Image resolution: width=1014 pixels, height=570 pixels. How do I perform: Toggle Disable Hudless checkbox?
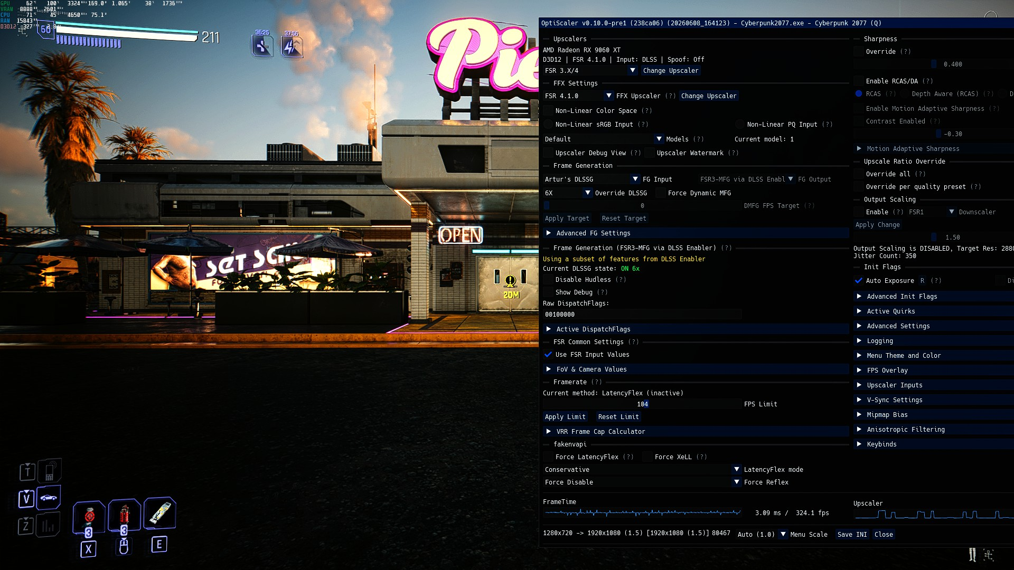[x=548, y=280]
